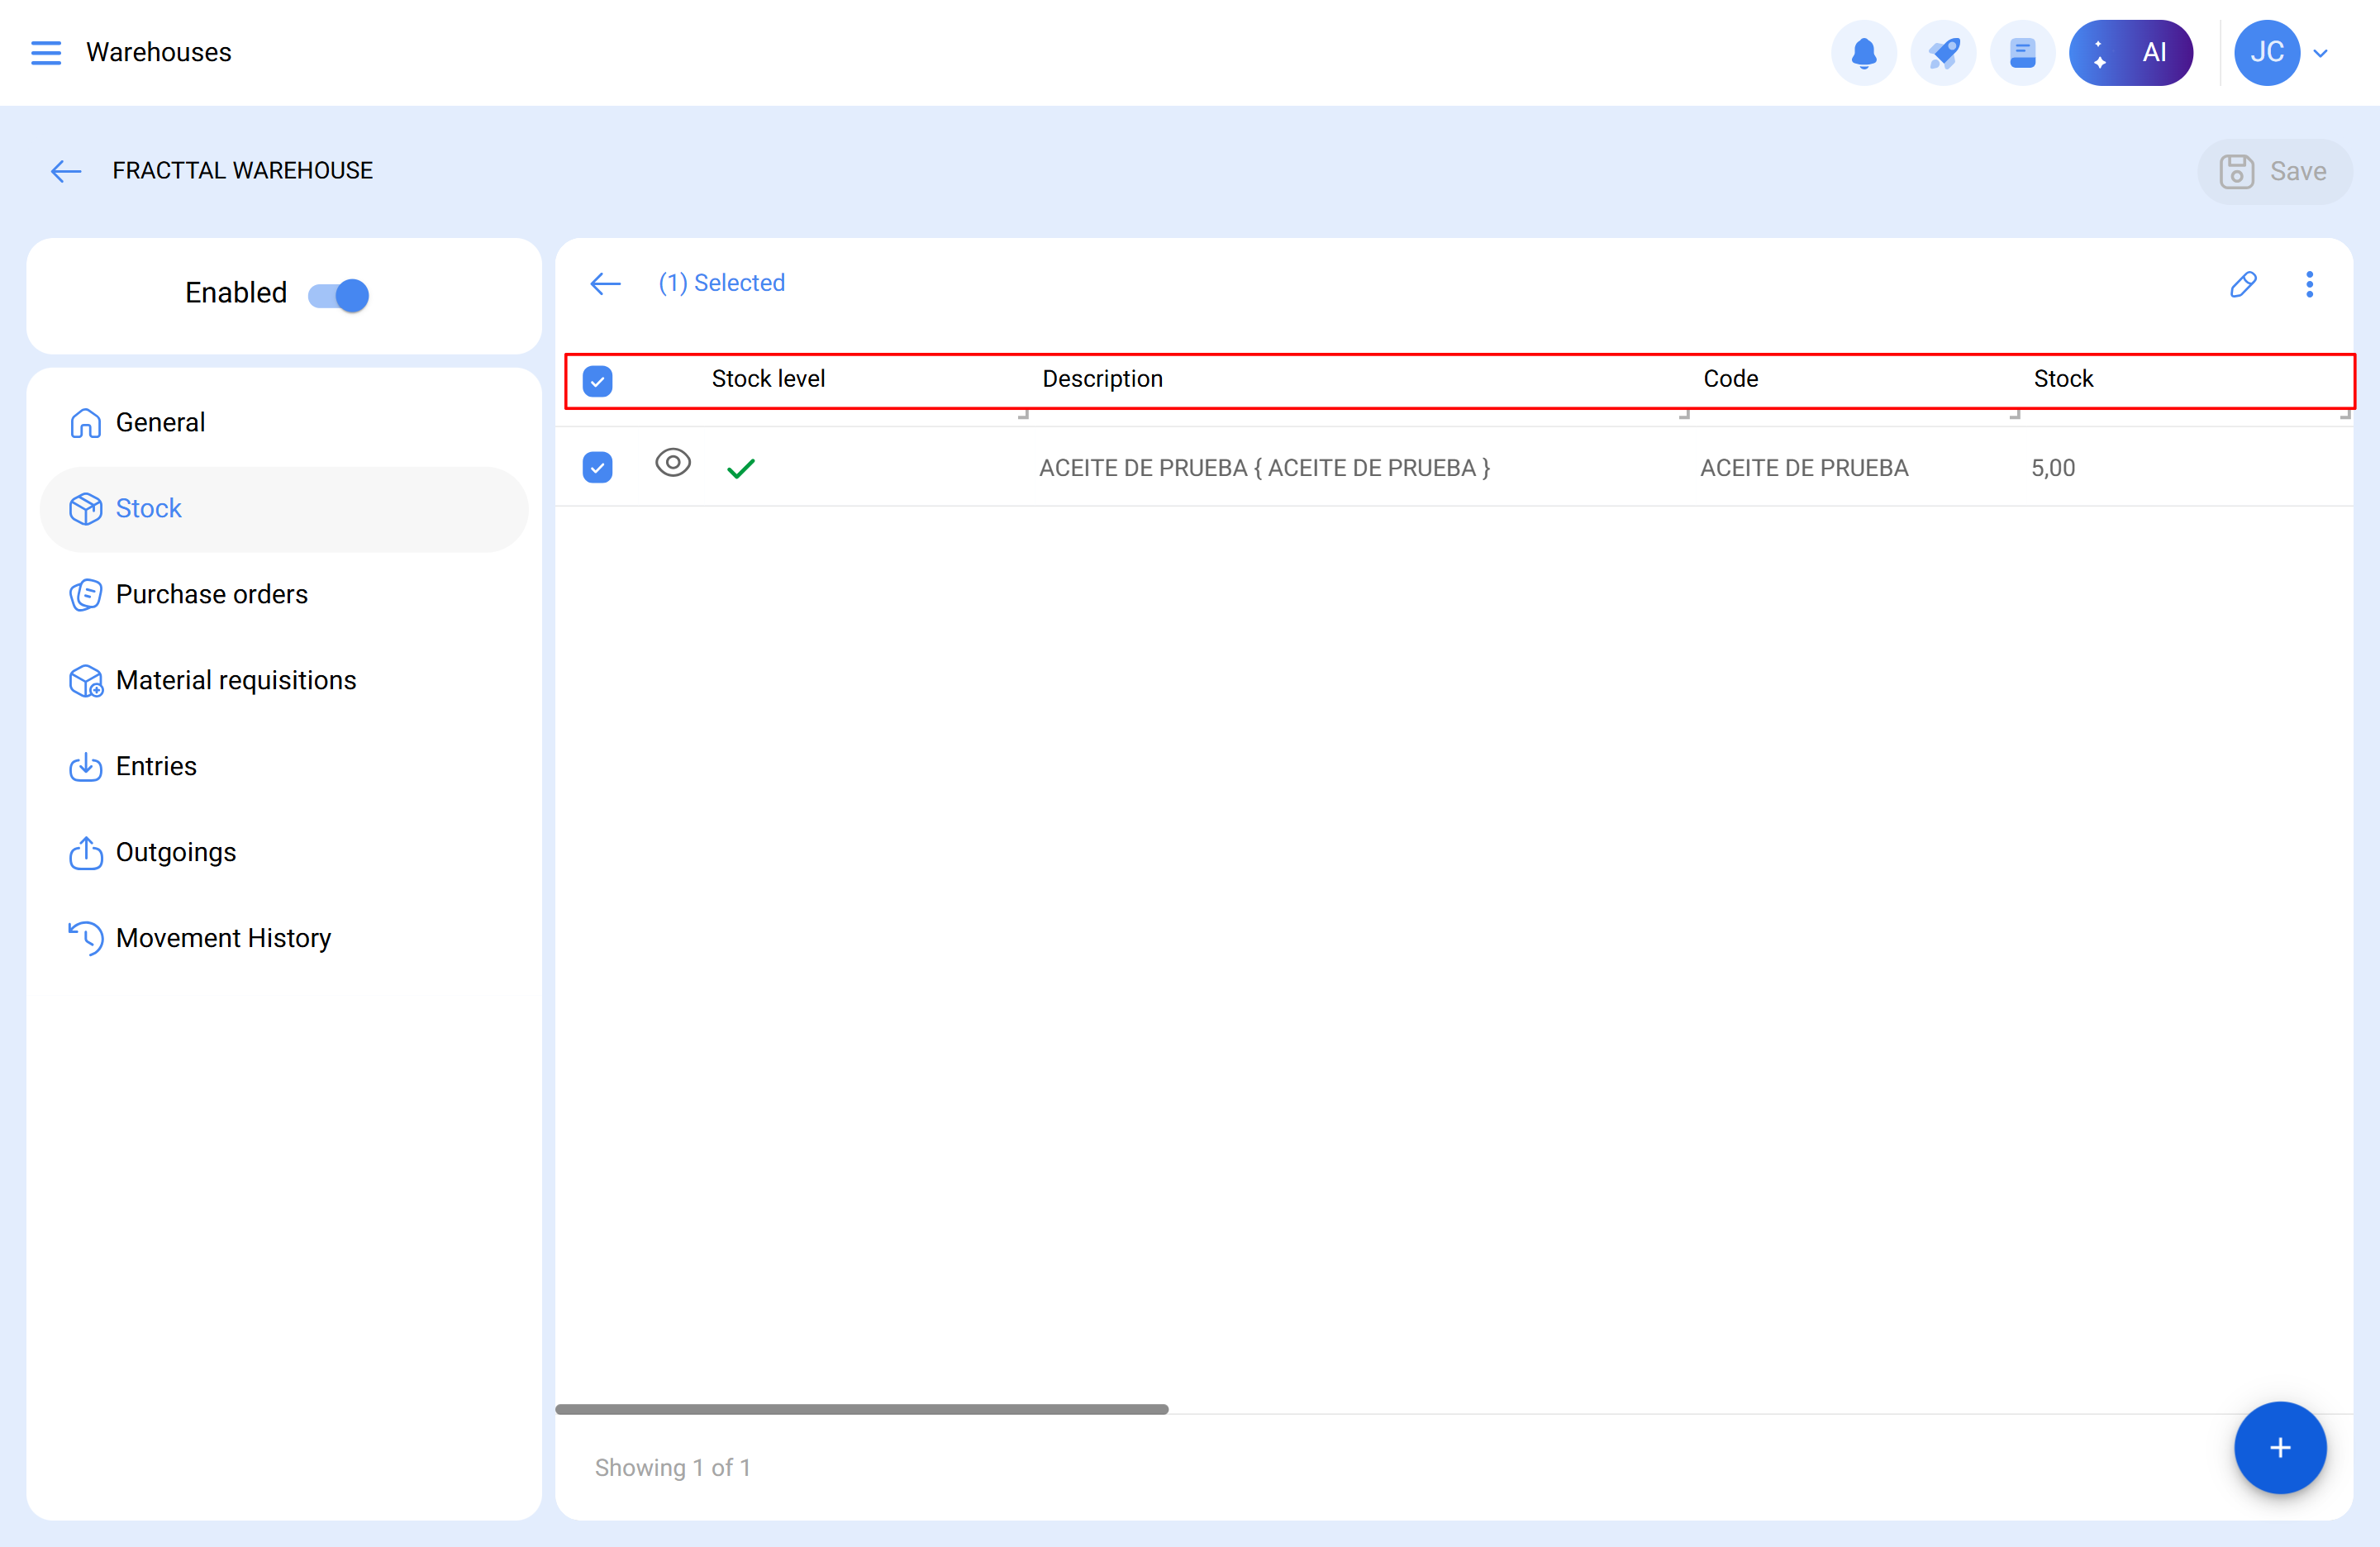View ACEITE DE PRUEBA with eye icon
The height and width of the screenshot is (1547, 2380).
click(673, 463)
